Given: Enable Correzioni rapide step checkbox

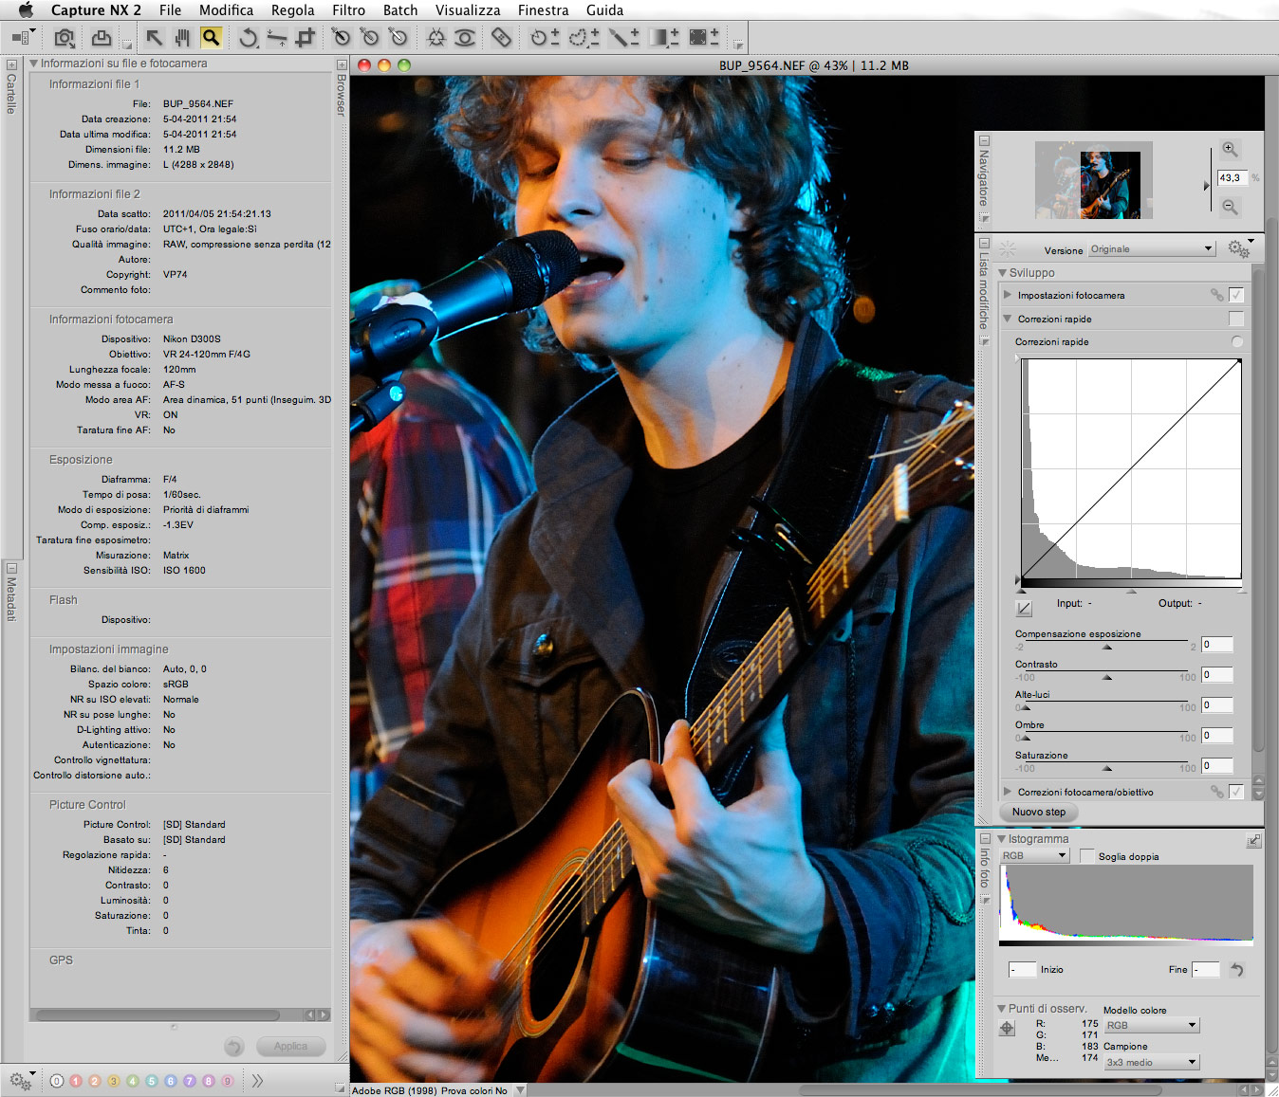Looking at the screenshot, I should point(1235,319).
